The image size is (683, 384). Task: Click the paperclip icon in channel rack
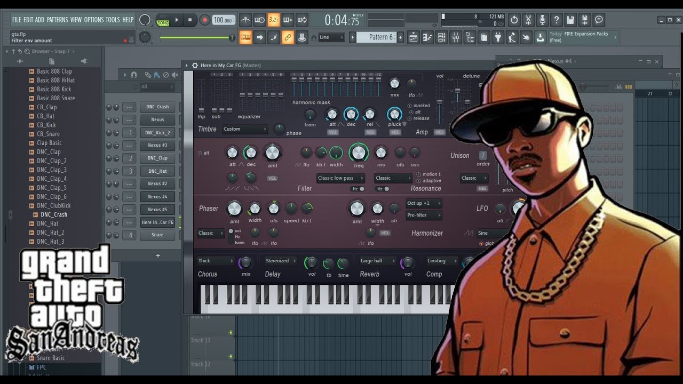coord(148,75)
